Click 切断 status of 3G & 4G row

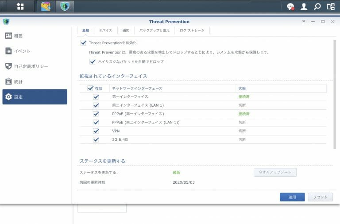(242, 139)
